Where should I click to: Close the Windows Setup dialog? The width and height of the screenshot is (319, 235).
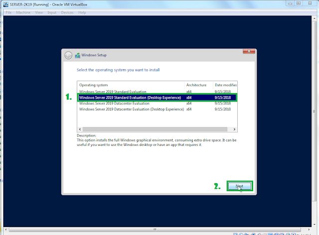[249, 51]
